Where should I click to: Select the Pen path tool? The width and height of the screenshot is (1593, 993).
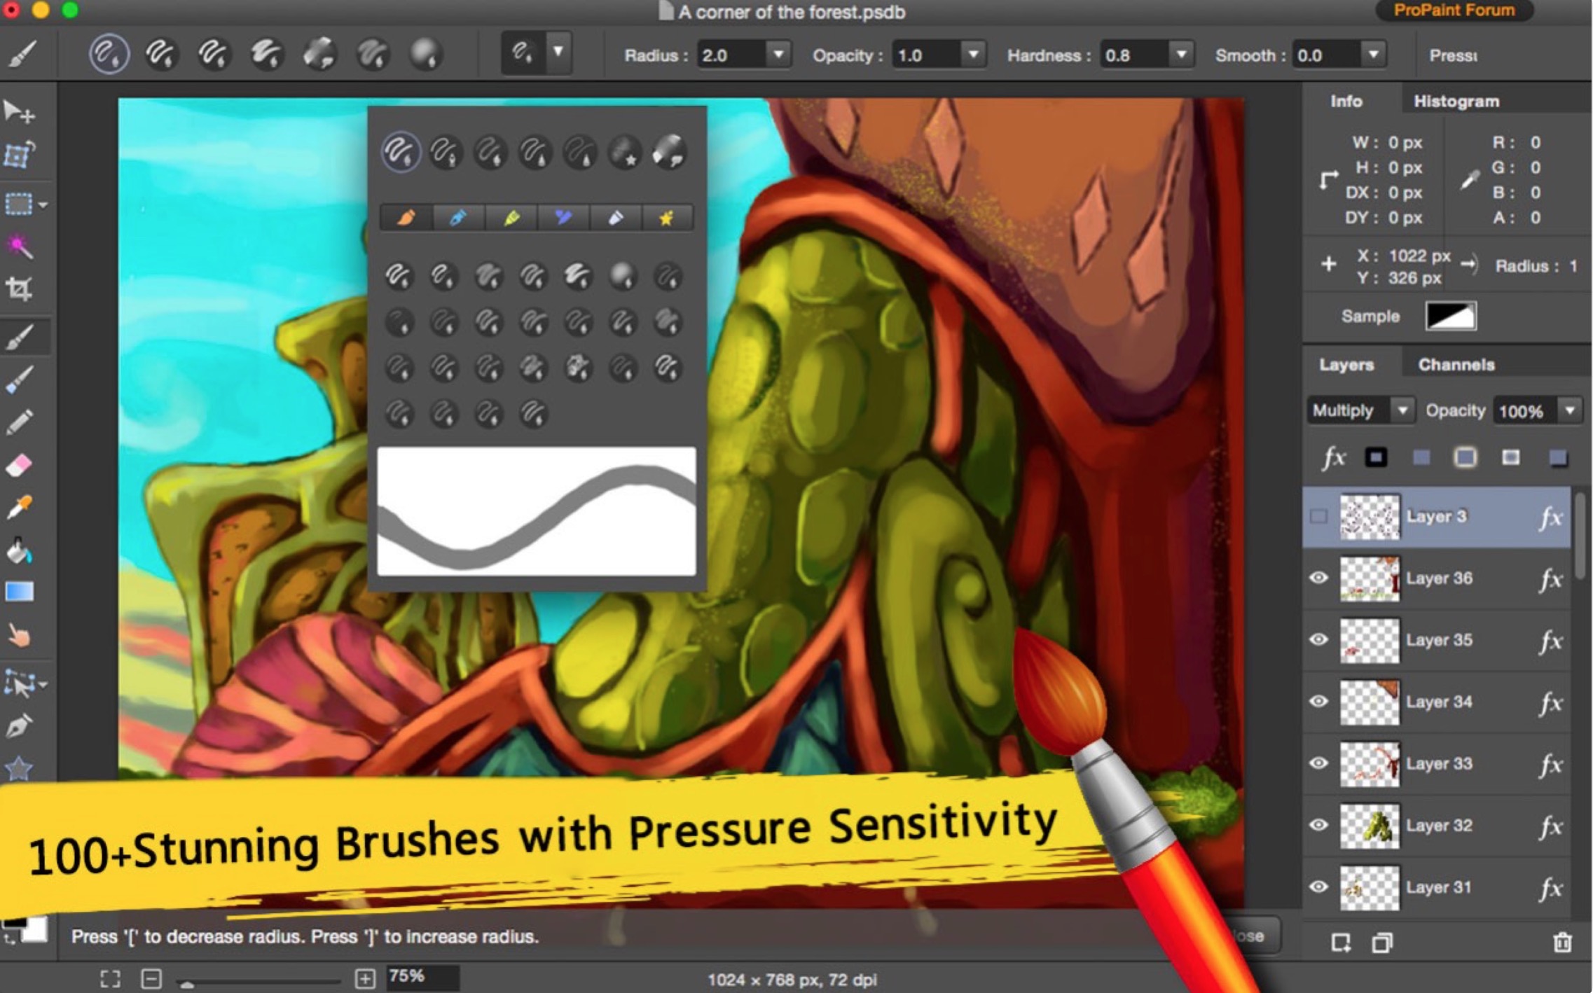coord(19,725)
